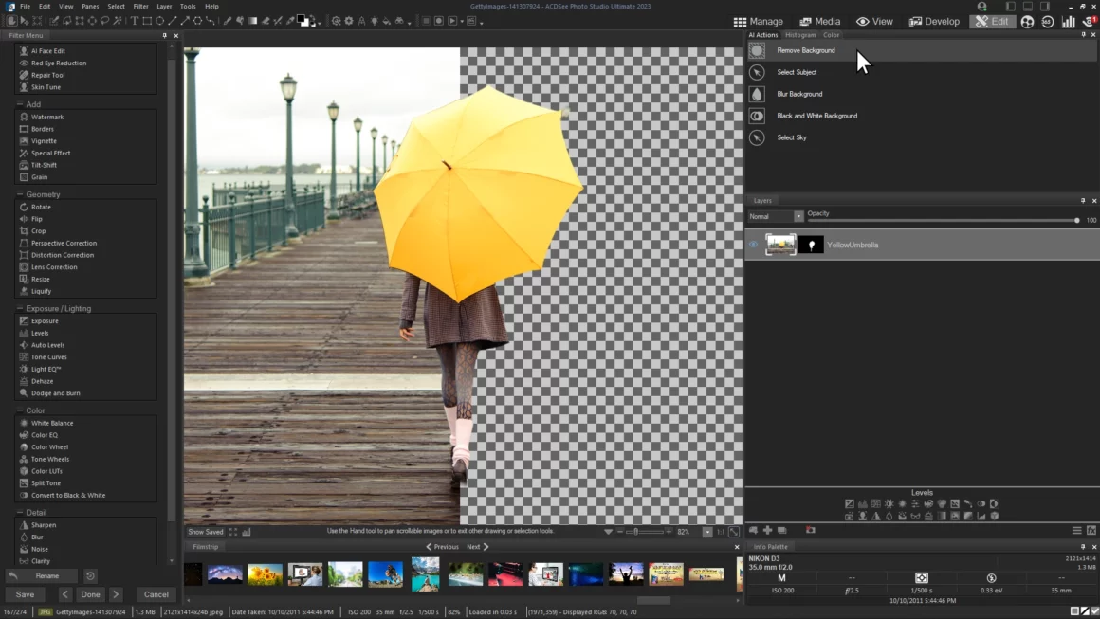Run Select Sky AI action

(x=791, y=137)
